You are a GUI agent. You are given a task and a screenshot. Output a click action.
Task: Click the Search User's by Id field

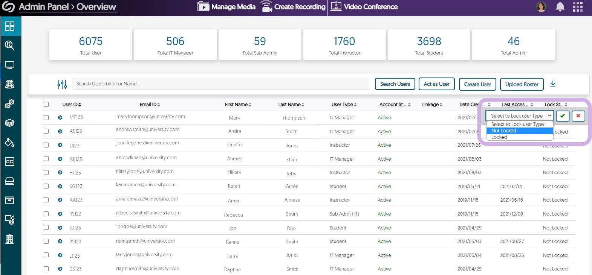(x=221, y=84)
